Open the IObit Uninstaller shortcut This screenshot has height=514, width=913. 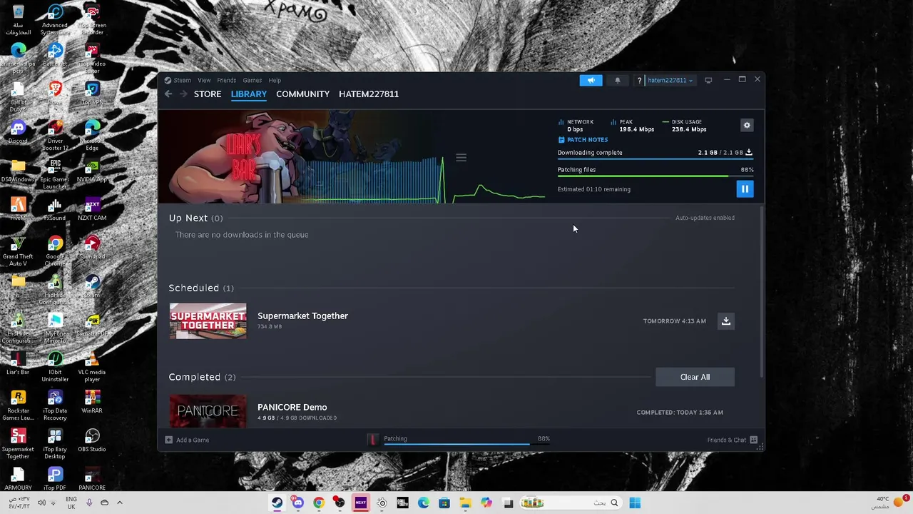55,364
